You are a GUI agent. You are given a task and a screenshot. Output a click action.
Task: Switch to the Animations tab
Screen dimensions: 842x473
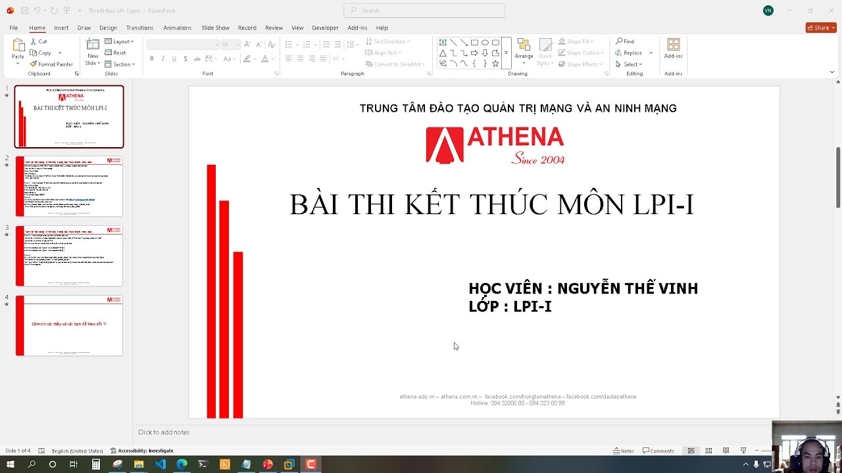pos(177,28)
